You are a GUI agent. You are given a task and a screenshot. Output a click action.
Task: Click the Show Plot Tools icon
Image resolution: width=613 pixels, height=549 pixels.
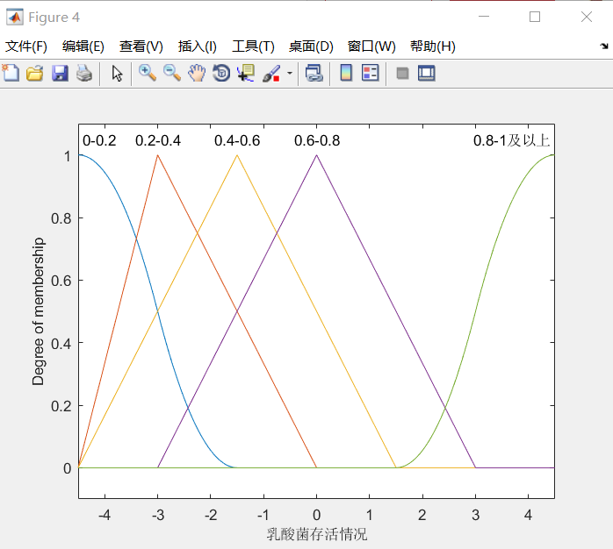click(x=427, y=73)
